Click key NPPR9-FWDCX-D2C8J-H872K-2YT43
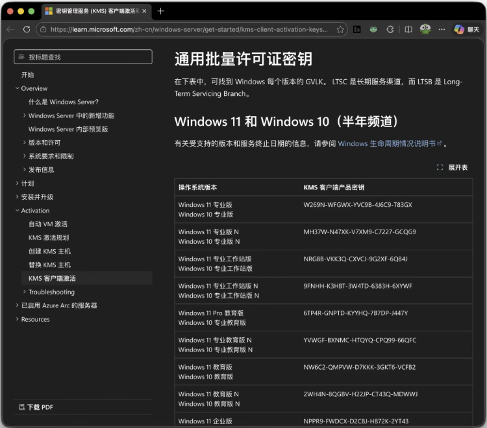 pyautogui.click(x=356, y=421)
